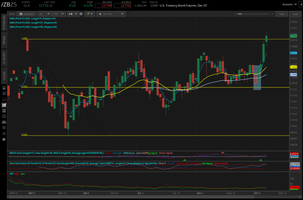
Task: Open the calendar sidebar icon
Action: click(4, 127)
